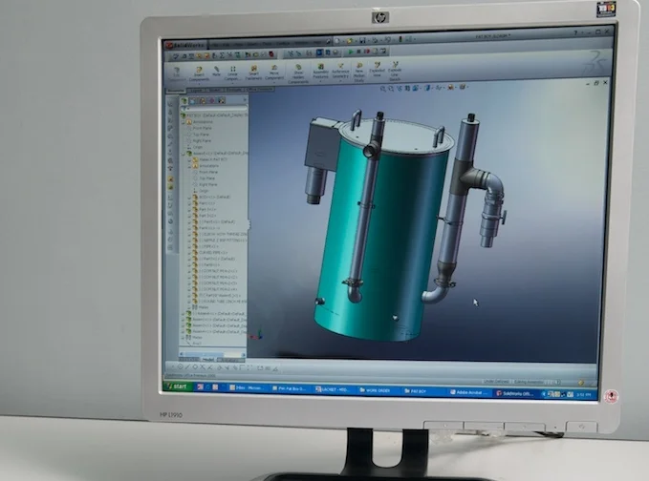
Task: Click the Insert Components tool
Action: (199, 73)
